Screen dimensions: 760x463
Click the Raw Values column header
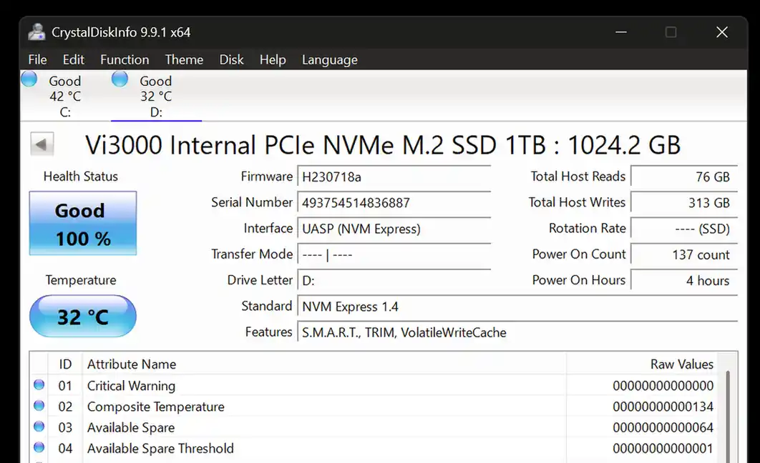(642, 364)
